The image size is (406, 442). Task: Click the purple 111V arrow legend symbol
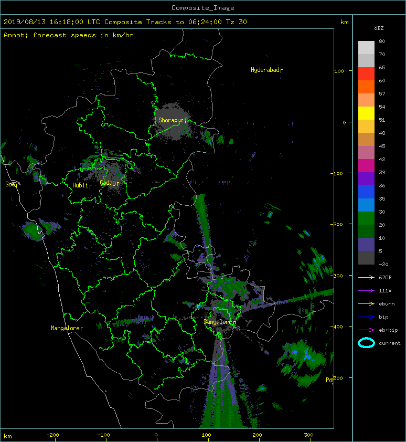(x=366, y=290)
